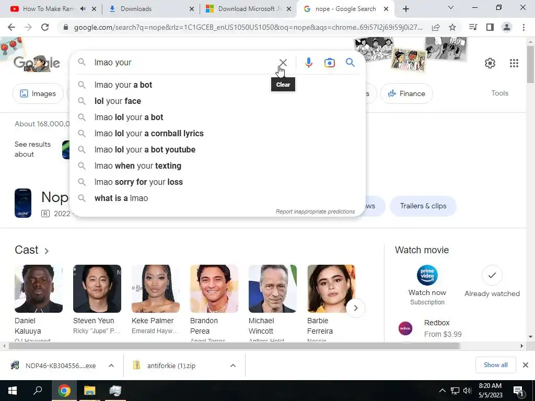The width and height of the screenshot is (535, 401).
Task: Click Report inappropriate predictions link
Action: [315, 212]
